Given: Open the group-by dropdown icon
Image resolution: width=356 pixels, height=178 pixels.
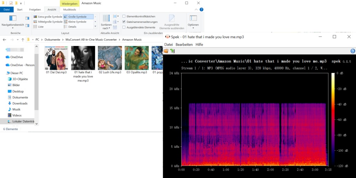Looking at the screenshot, I should point(116,16).
